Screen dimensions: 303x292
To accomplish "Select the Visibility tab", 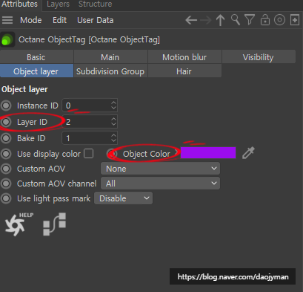I will [259, 57].
